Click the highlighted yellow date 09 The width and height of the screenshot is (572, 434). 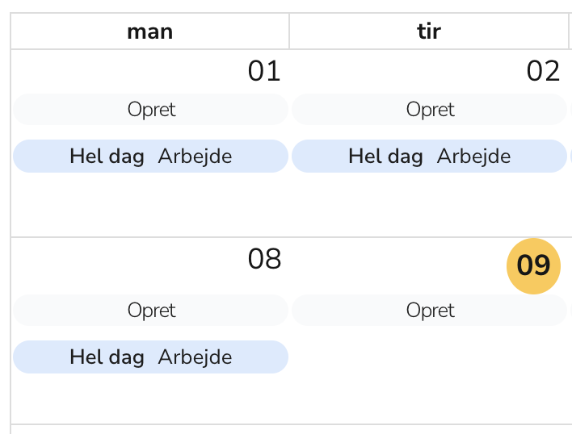click(x=533, y=265)
